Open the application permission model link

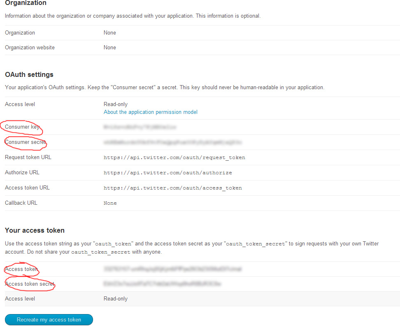click(150, 112)
